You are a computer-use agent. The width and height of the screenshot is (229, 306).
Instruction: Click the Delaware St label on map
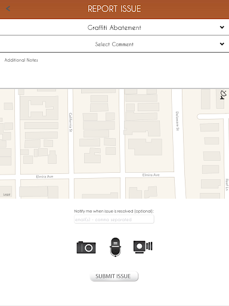(x=177, y=121)
